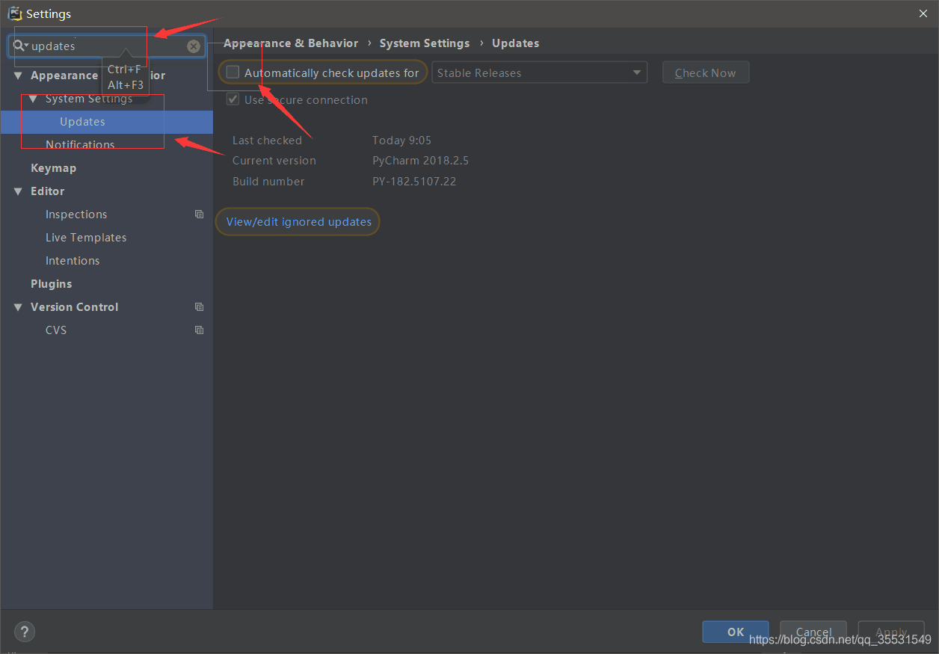Collapse the Editor tree section
This screenshot has height=654, width=939.
[x=18, y=191]
